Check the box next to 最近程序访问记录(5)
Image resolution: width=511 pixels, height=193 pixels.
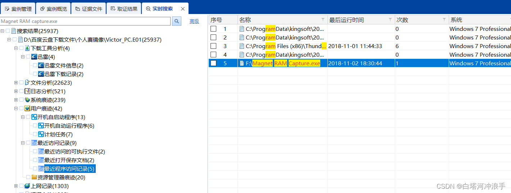(x=35, y=169)
